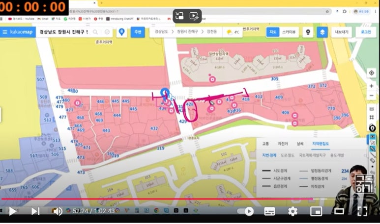
Task: Open the map layers button
Action: [322, 32]
